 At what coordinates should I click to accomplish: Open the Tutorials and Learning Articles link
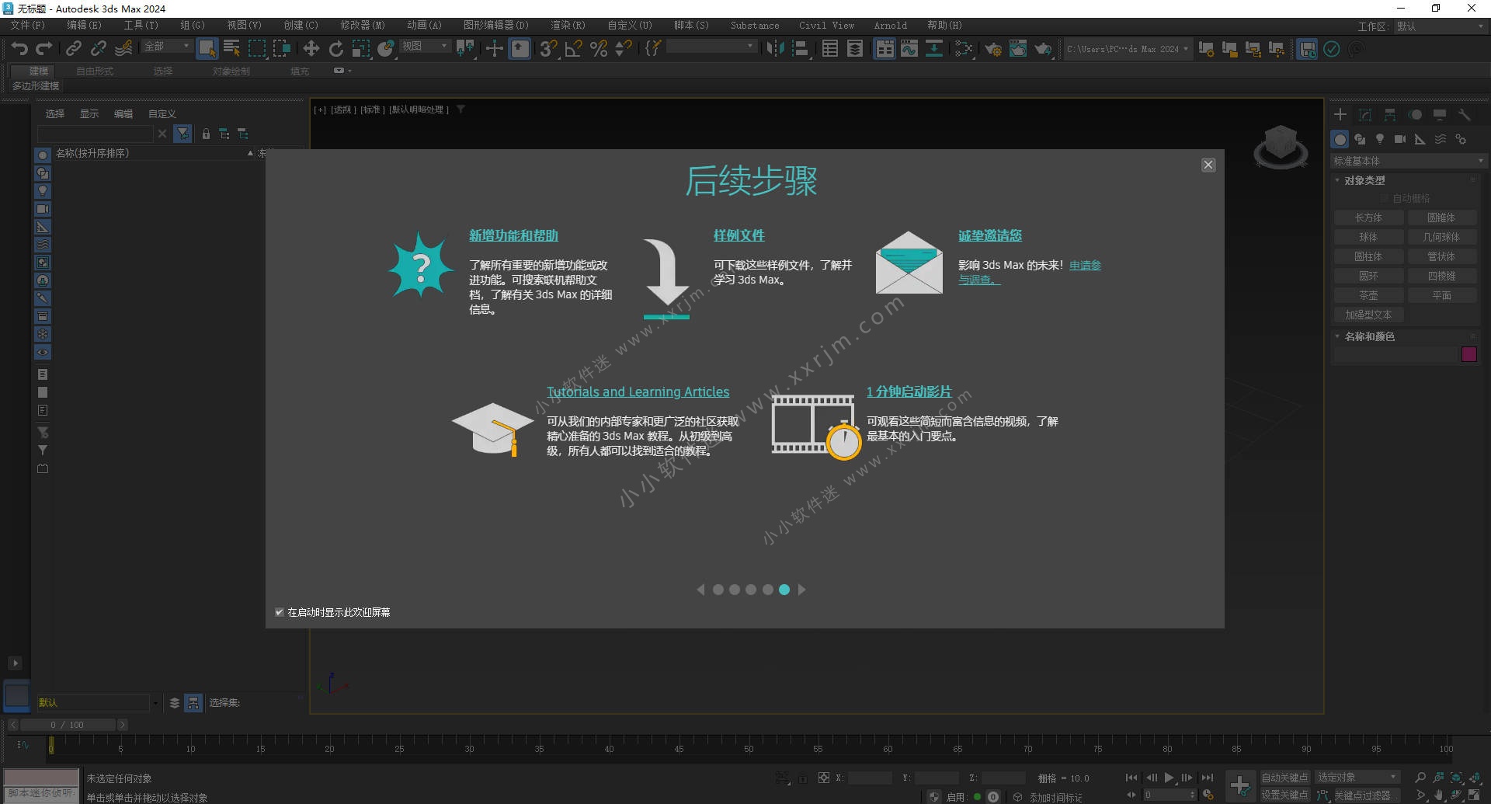638,392
